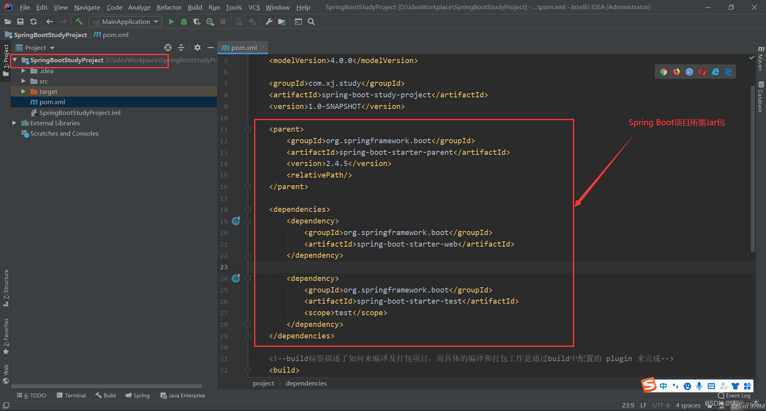Open the Navigate menu

(87, 7)
